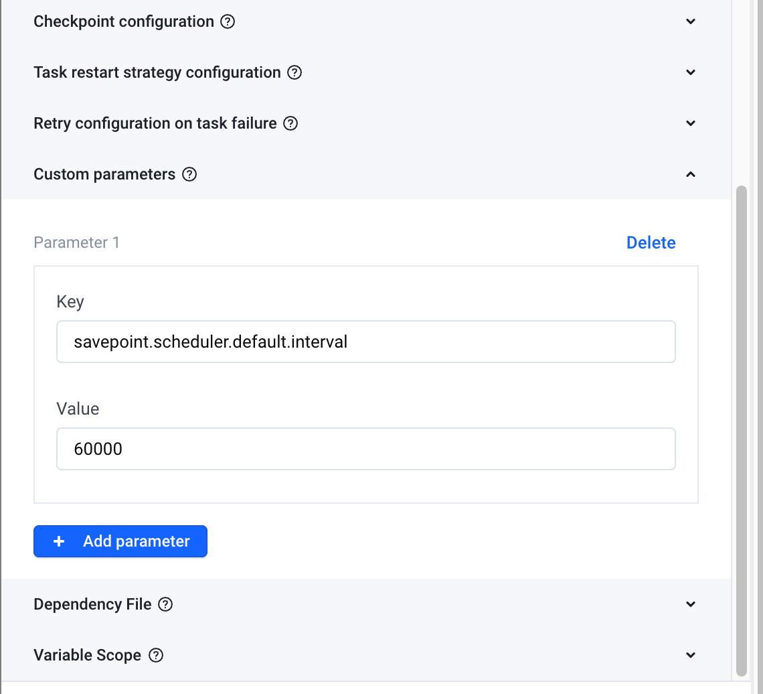Viewport: 763px width, 694px height.
Task: Show help tooltip for Variable Scope
Action: click(x=156, y=655)
